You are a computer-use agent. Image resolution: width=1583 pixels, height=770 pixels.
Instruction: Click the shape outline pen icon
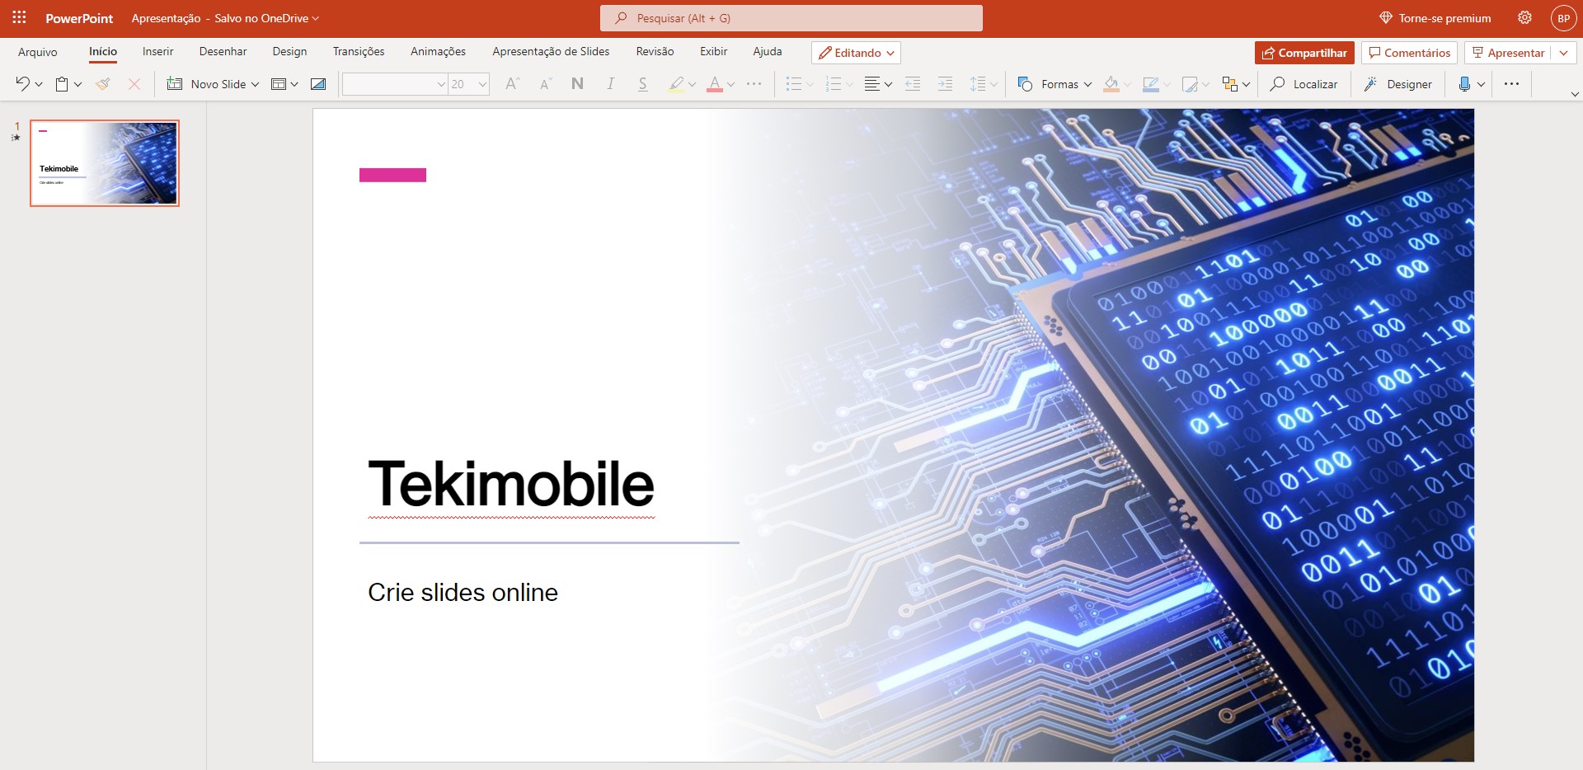[x=1150, y=83]
